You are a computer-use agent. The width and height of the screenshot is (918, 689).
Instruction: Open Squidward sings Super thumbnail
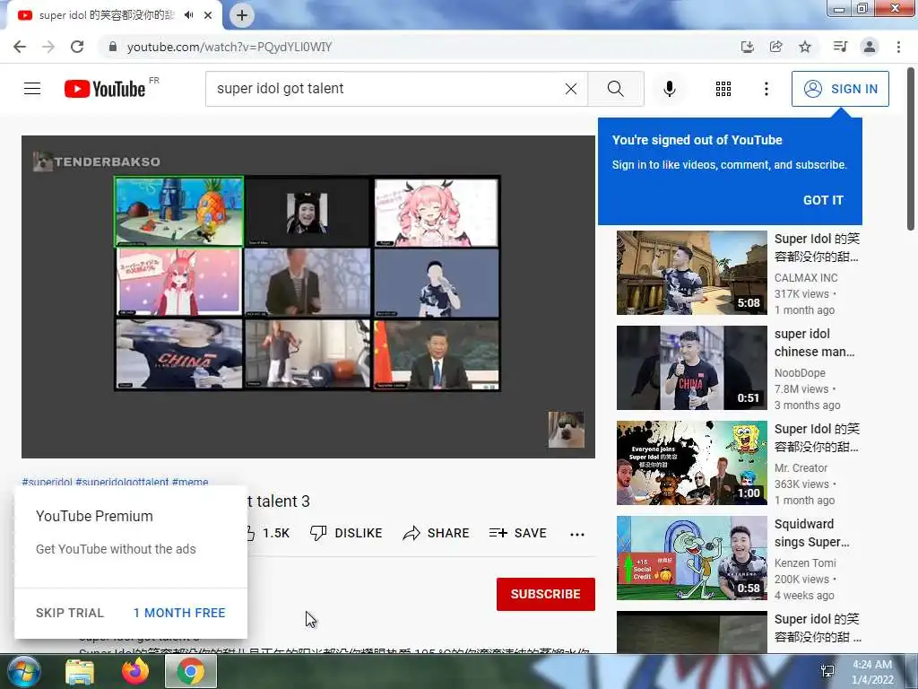coord(691,558)
